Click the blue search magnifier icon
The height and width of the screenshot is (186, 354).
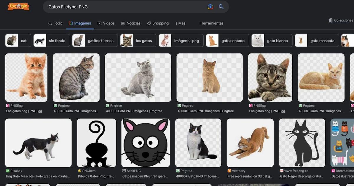click(221, 7)
